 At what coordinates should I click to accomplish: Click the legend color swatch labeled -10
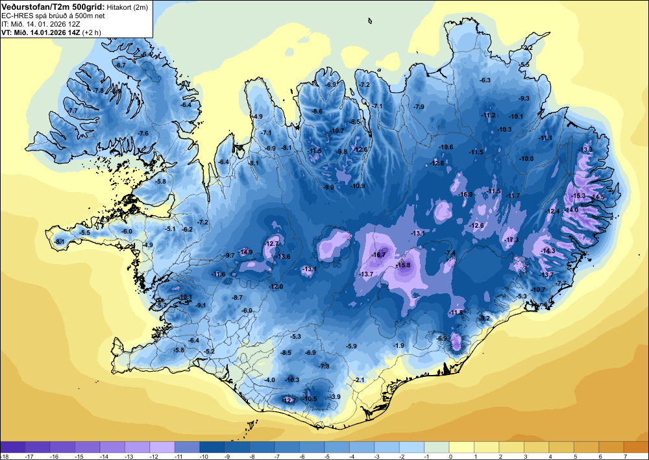pyautogui.click(x=212, y=447)
